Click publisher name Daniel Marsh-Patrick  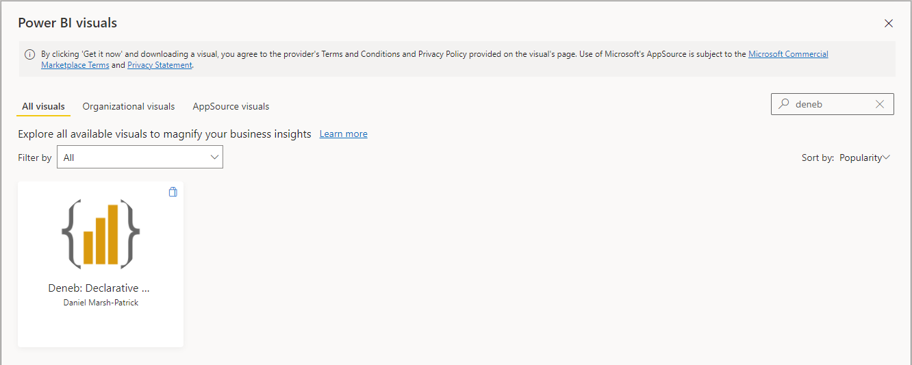tap(101, 302)
